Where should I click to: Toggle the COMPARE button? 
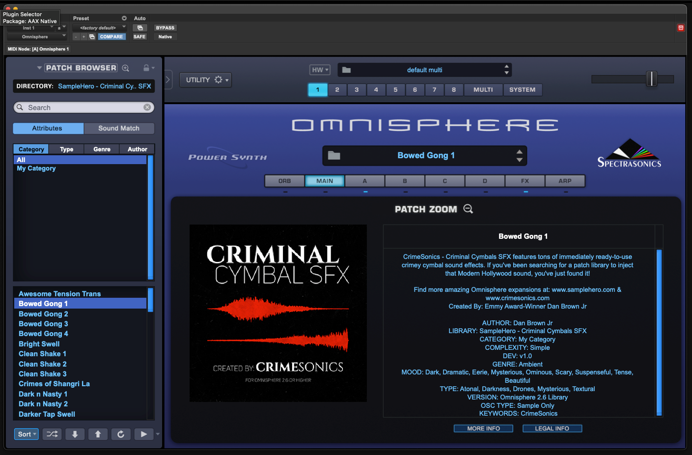111,37
